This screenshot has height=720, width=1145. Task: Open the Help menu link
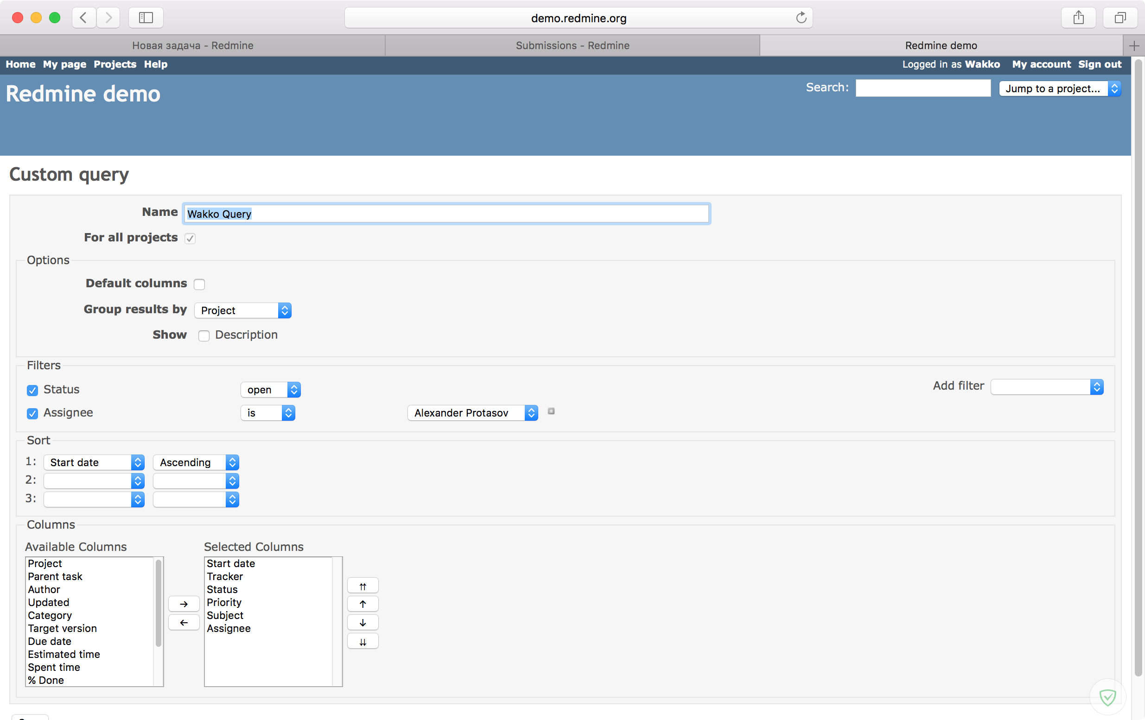click(x=155, y=64)
